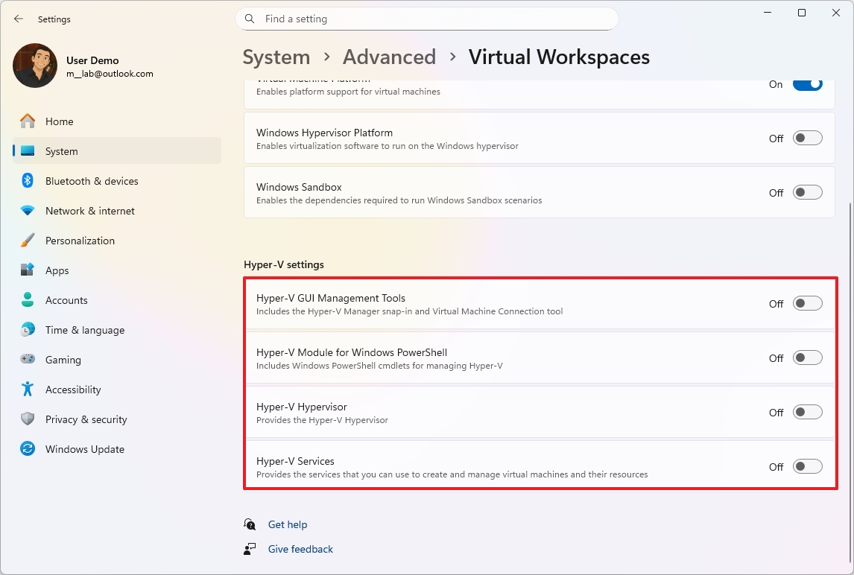
Task: Open Bluetooth & devices settings
Action: coord(92,180)
